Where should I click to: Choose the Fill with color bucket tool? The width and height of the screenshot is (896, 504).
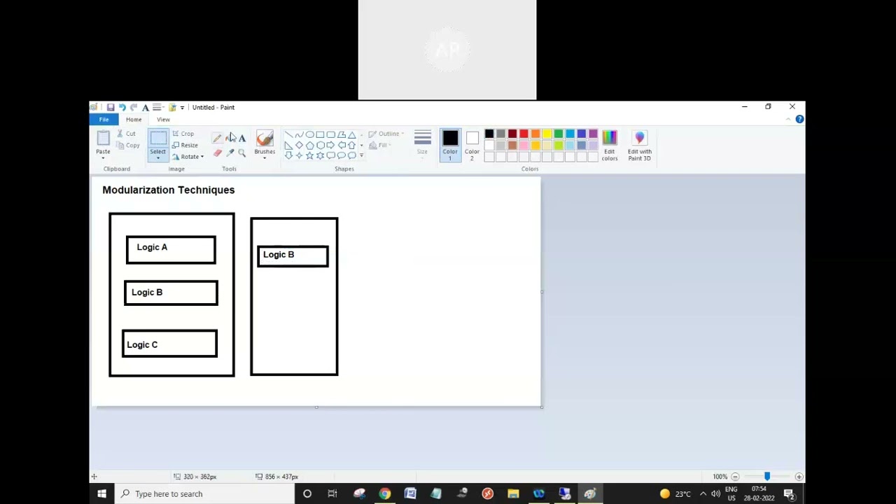230,139
